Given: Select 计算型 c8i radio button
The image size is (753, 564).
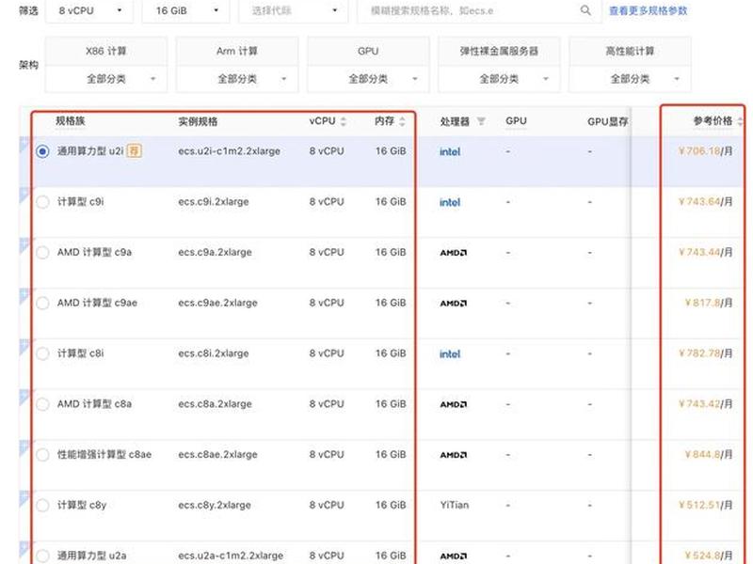Looking at the screenshot, I should point(42,353).
